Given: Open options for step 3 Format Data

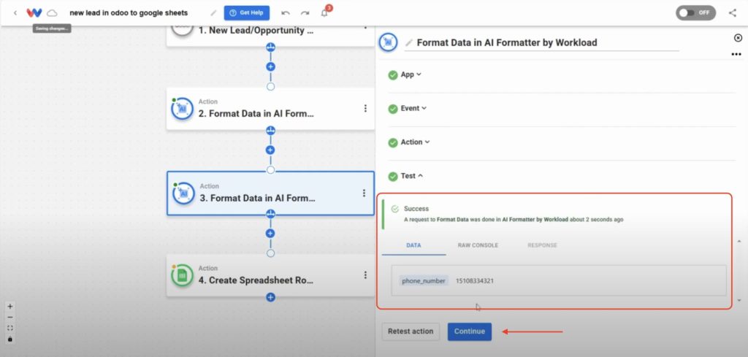Looking at the screenshot, I should point(364,193).
